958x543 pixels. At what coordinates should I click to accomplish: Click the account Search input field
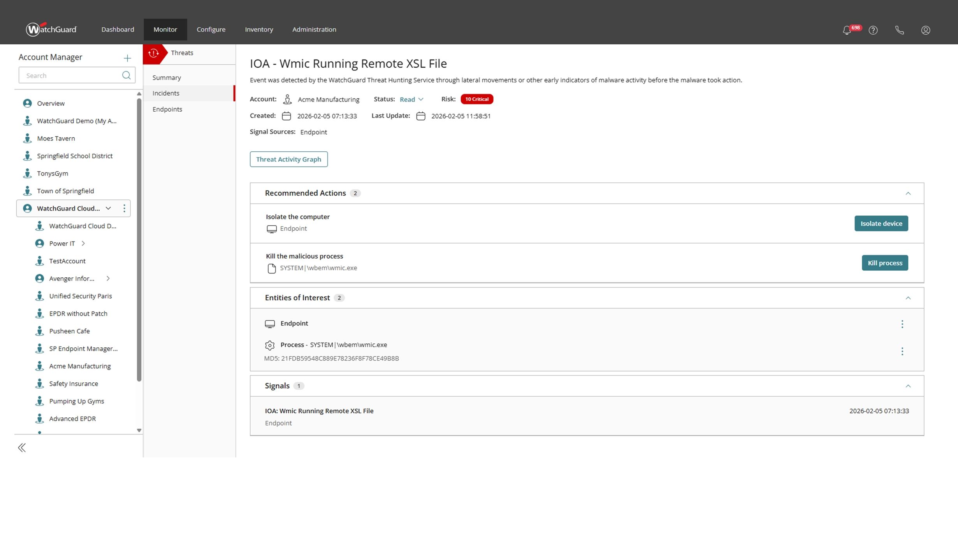[70, 75]
